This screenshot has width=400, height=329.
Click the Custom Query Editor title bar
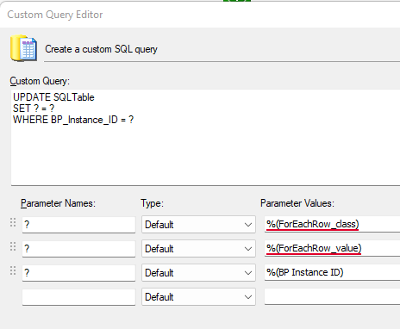point(200,15)
